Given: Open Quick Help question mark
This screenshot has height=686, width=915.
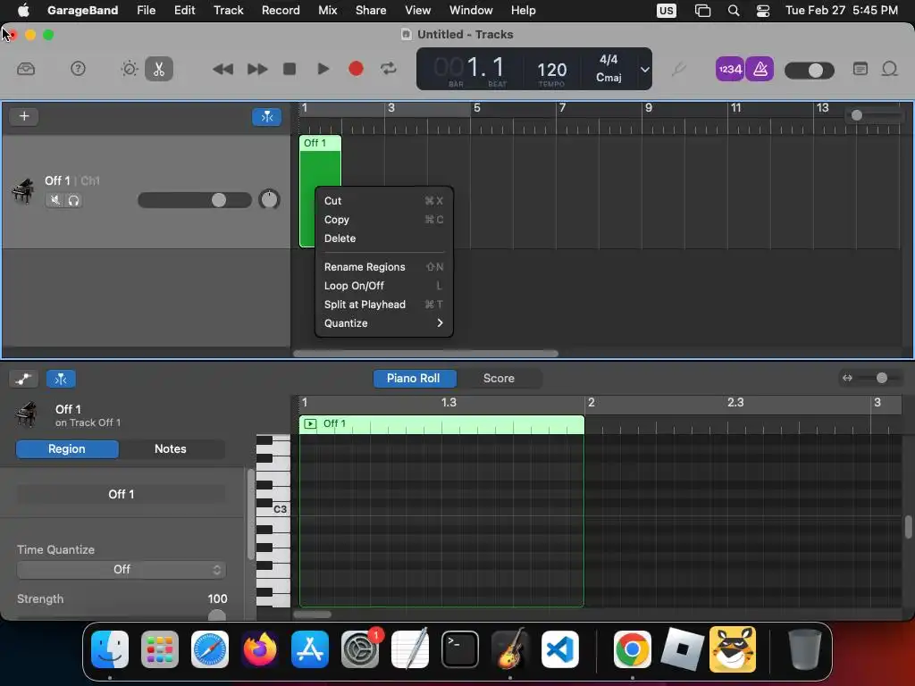Looking at the screenshot, I should 78,69.
